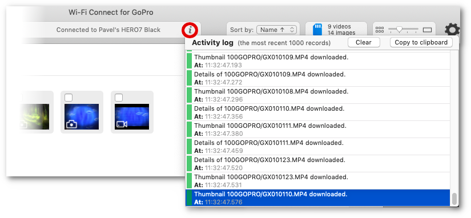
Task: Select the green blurry photo thumbnail
Action: point(34,116)
